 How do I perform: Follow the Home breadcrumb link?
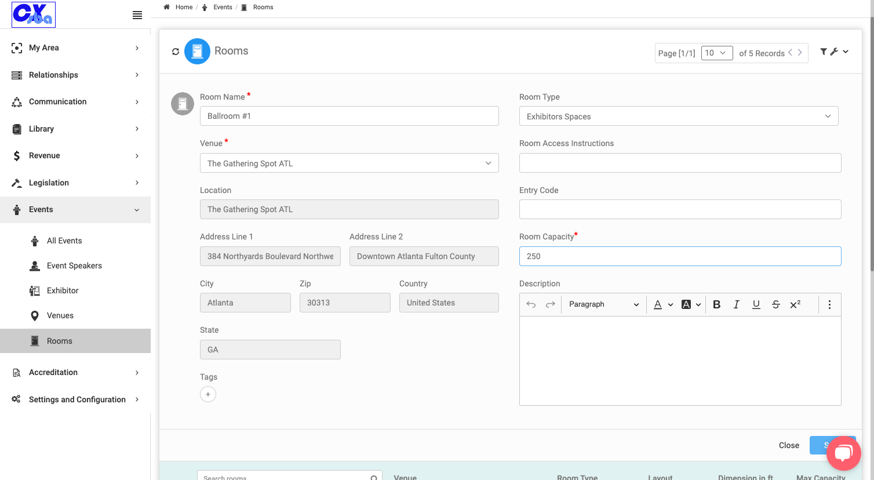(x=184, y=7)
